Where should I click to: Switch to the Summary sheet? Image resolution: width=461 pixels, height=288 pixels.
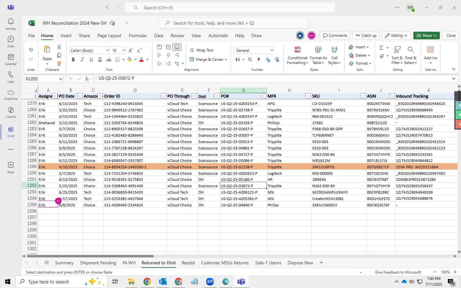tap(64, 263)
